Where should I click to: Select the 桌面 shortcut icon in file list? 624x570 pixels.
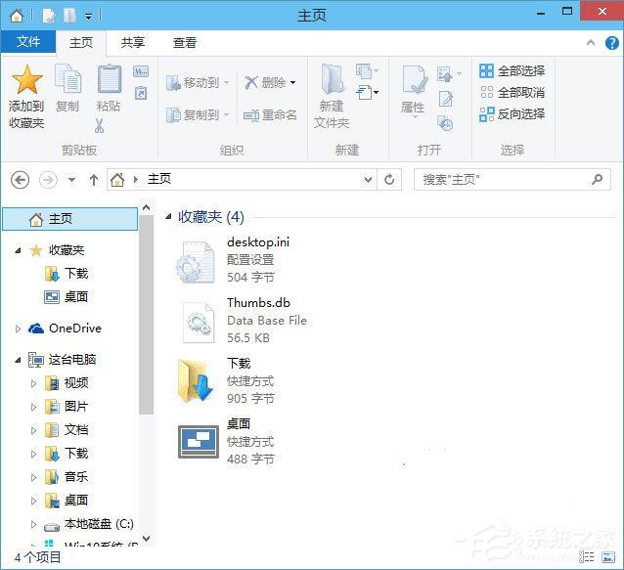pyautogui.click(x=199, y=442)
